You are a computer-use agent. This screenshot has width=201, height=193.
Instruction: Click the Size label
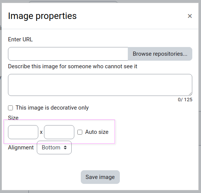(13, 118)
